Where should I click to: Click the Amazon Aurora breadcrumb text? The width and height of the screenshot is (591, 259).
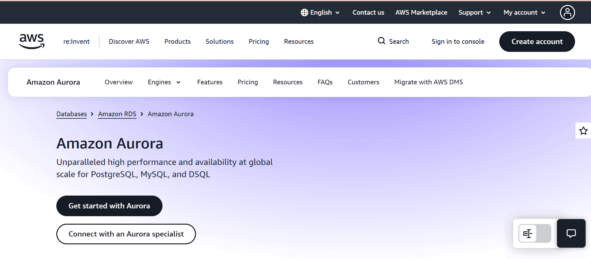pyautogui.click(x=171, y=114)
